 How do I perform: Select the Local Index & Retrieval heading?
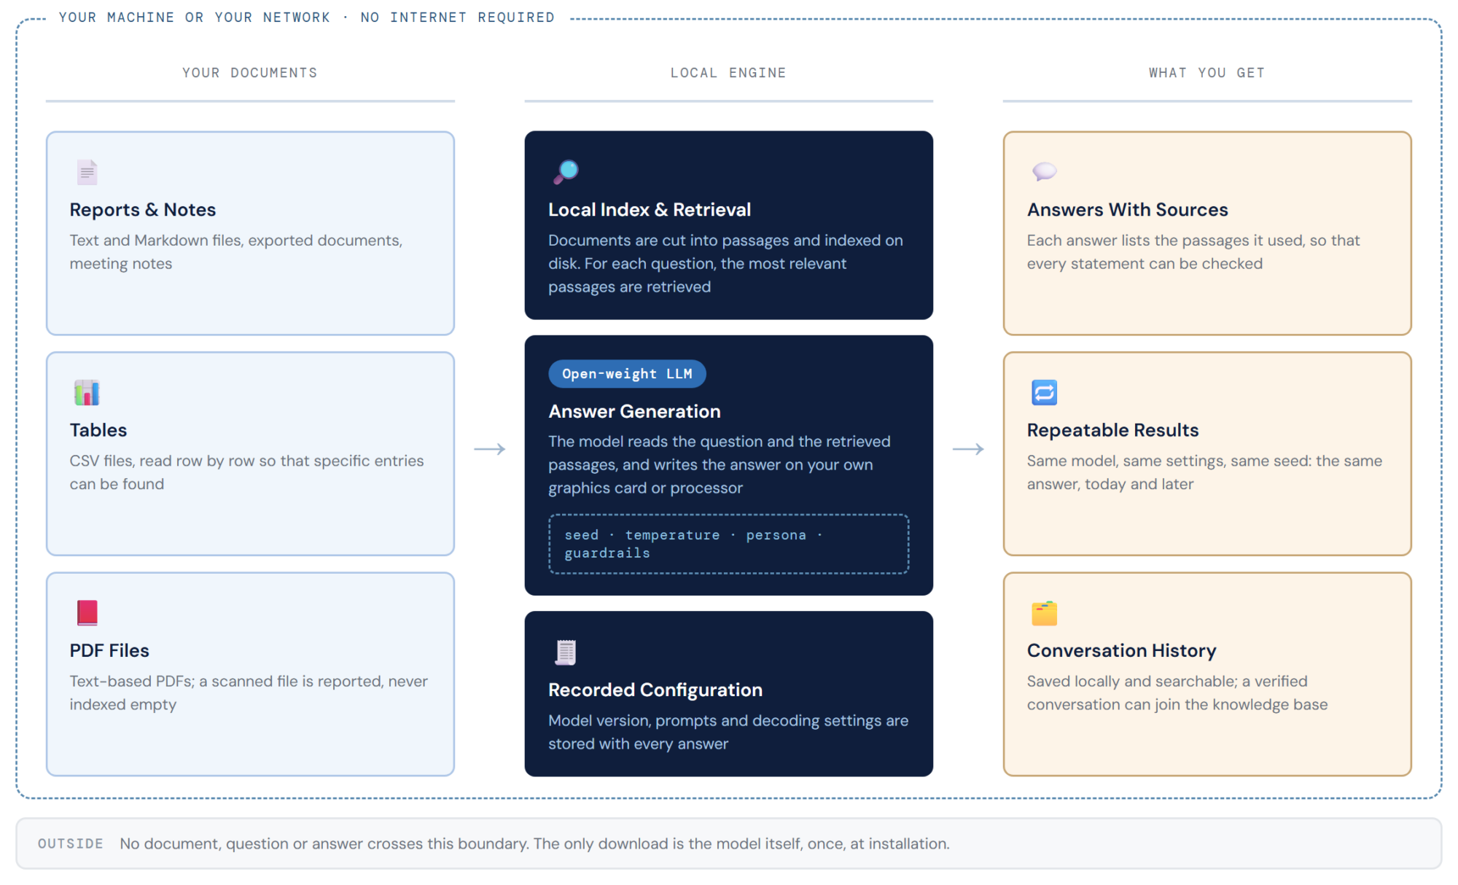[x=650, y=210]
